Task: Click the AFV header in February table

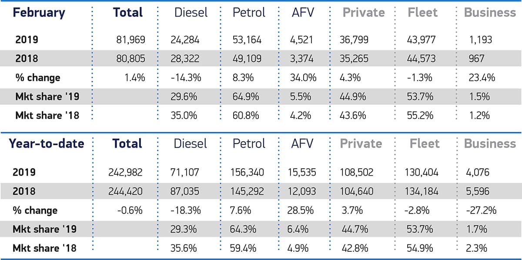Action: 303,13
